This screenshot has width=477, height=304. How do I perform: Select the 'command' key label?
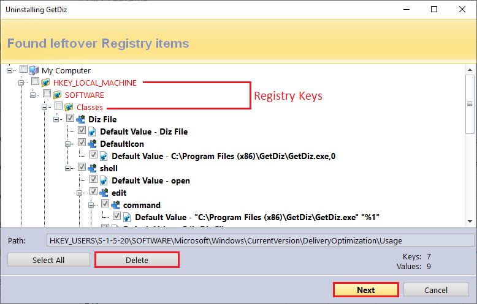coord(142,206)
